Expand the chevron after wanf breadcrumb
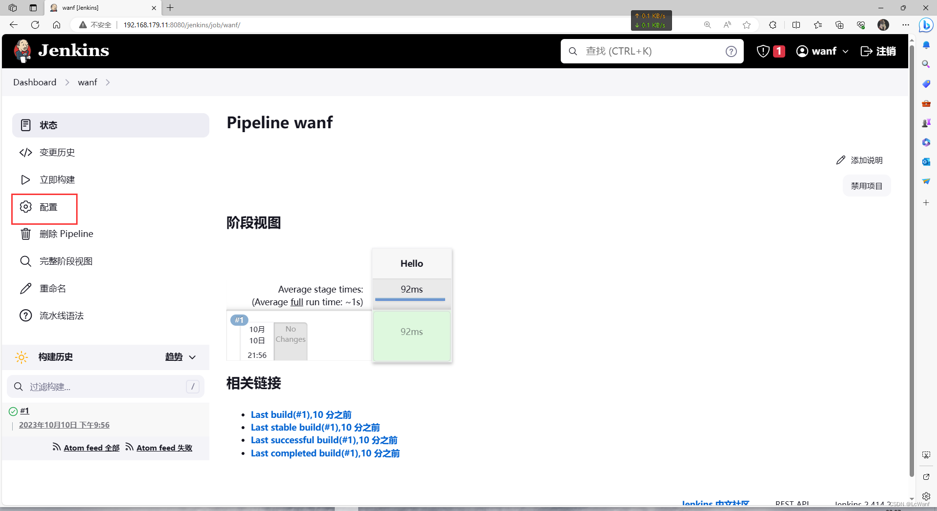Screen dimensions: 937x511 [108, 82]
